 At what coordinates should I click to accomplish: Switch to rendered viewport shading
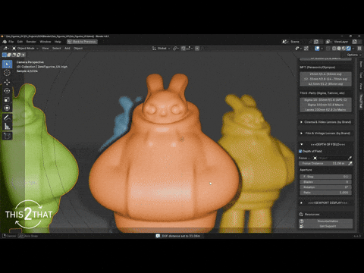(349, 49)
